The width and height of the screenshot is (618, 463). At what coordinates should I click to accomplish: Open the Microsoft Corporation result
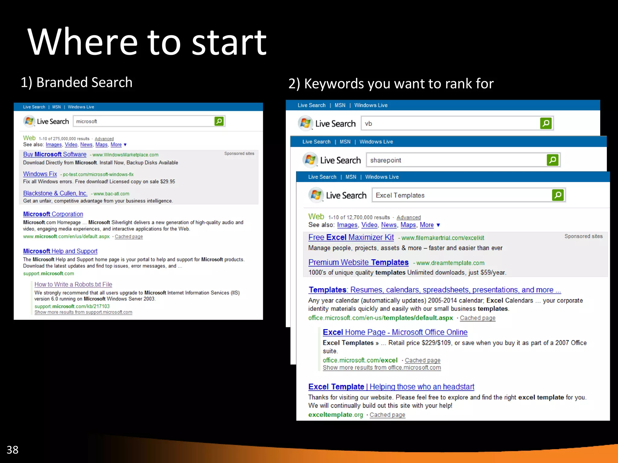[x=53, y=214]
